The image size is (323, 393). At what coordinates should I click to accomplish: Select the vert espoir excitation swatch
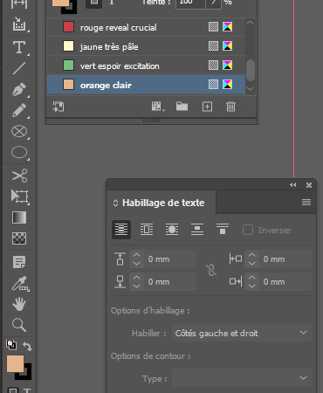point(146,65)
